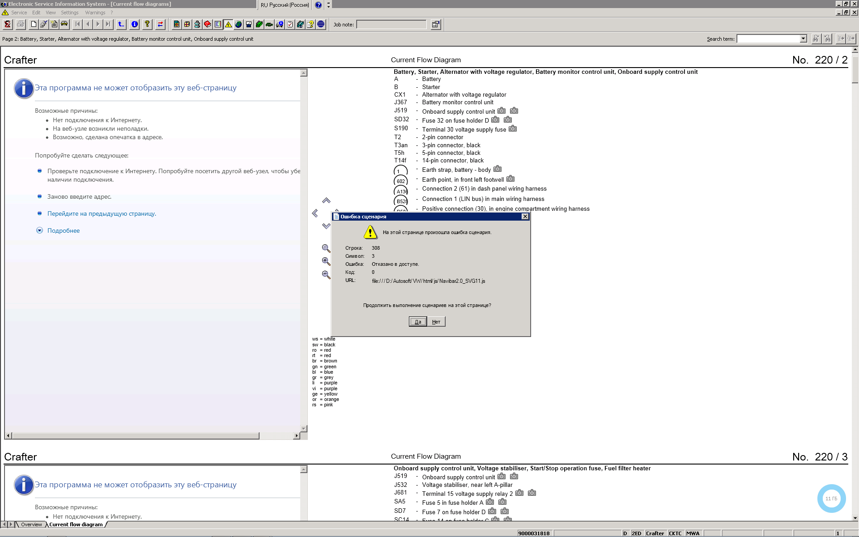Viewport: 859px width, 537px height.
Task: Click the clipboard checkmark toolbar icon
Action: click(x=290, y=24)
